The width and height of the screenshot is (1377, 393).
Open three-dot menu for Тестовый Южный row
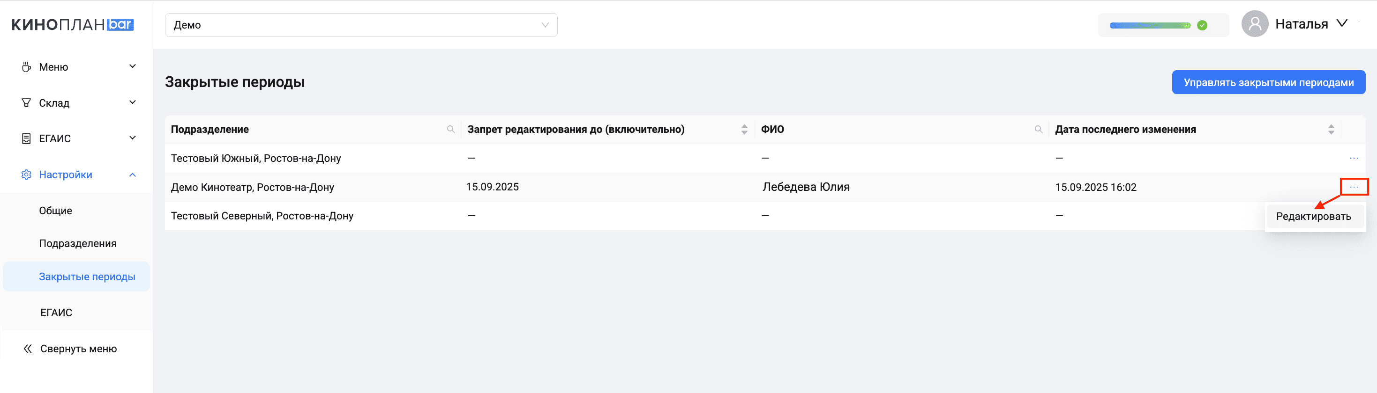tap(1354, 159)
